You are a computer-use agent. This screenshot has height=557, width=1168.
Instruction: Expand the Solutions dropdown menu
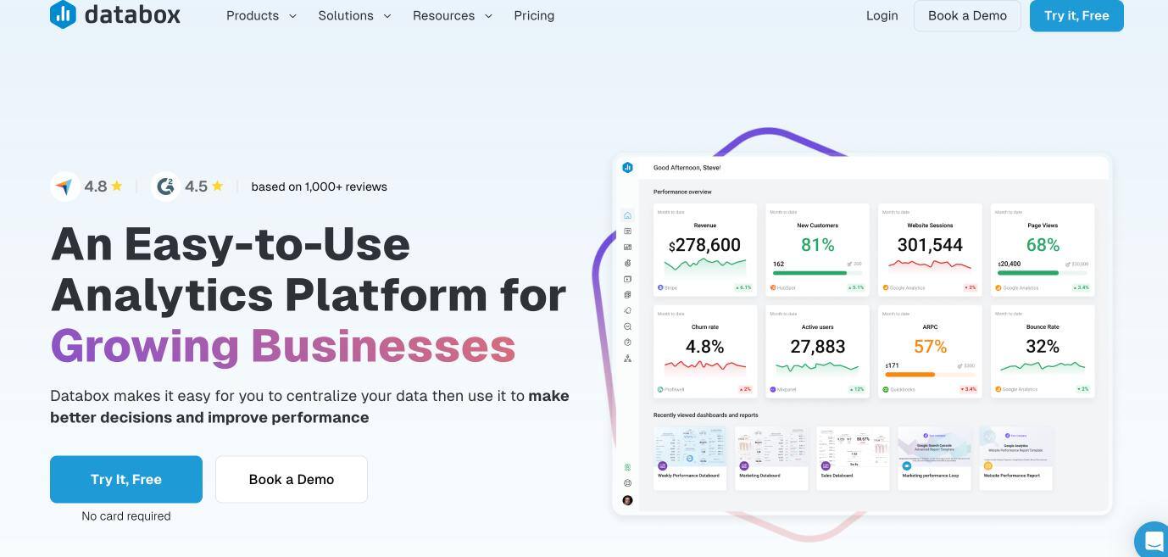pyautogui.click(x=354, y=15)
